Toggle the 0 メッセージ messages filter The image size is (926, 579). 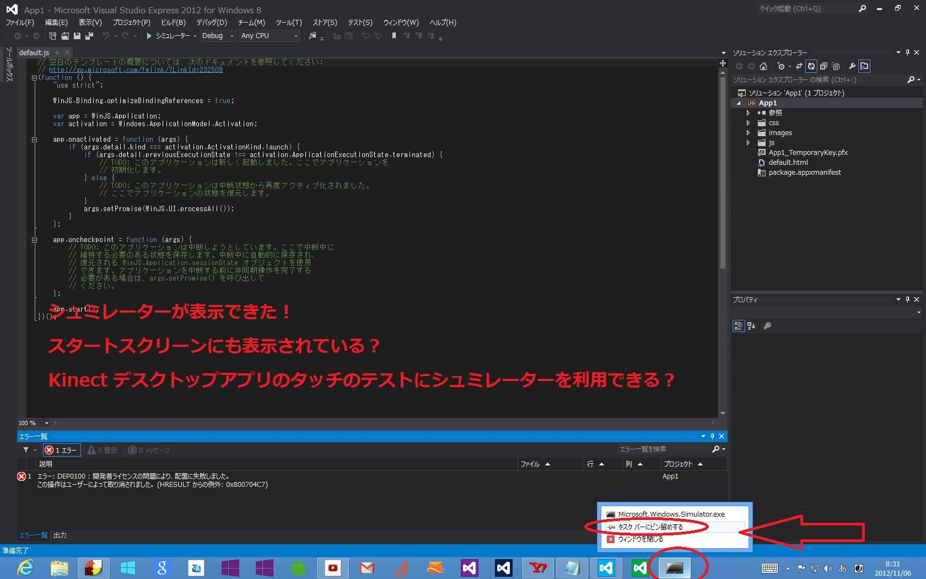(149, 450)
